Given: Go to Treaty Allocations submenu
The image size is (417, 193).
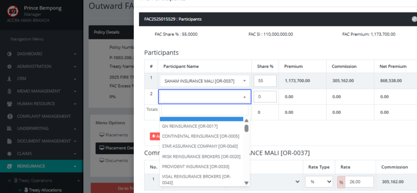Looking at the screenshot, I should [x=45, y=190].
